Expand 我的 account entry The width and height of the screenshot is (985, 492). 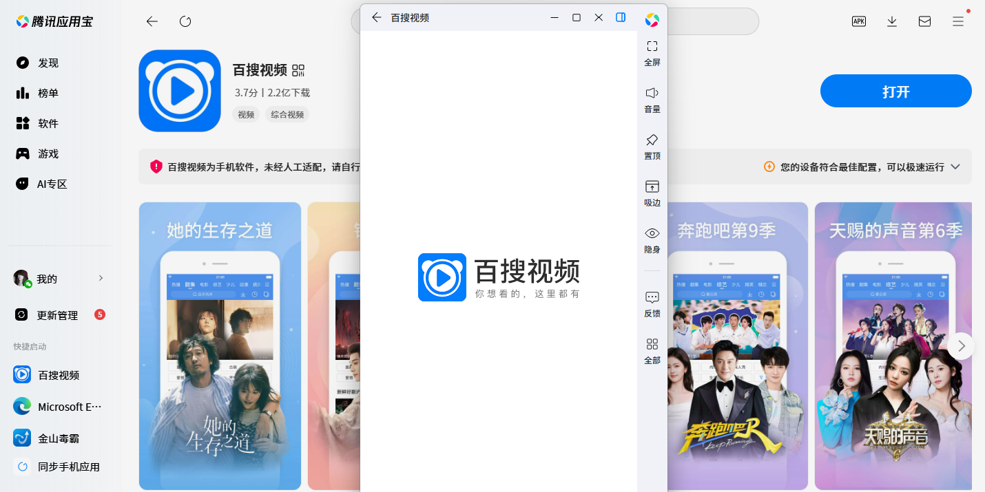pos(59,279)
